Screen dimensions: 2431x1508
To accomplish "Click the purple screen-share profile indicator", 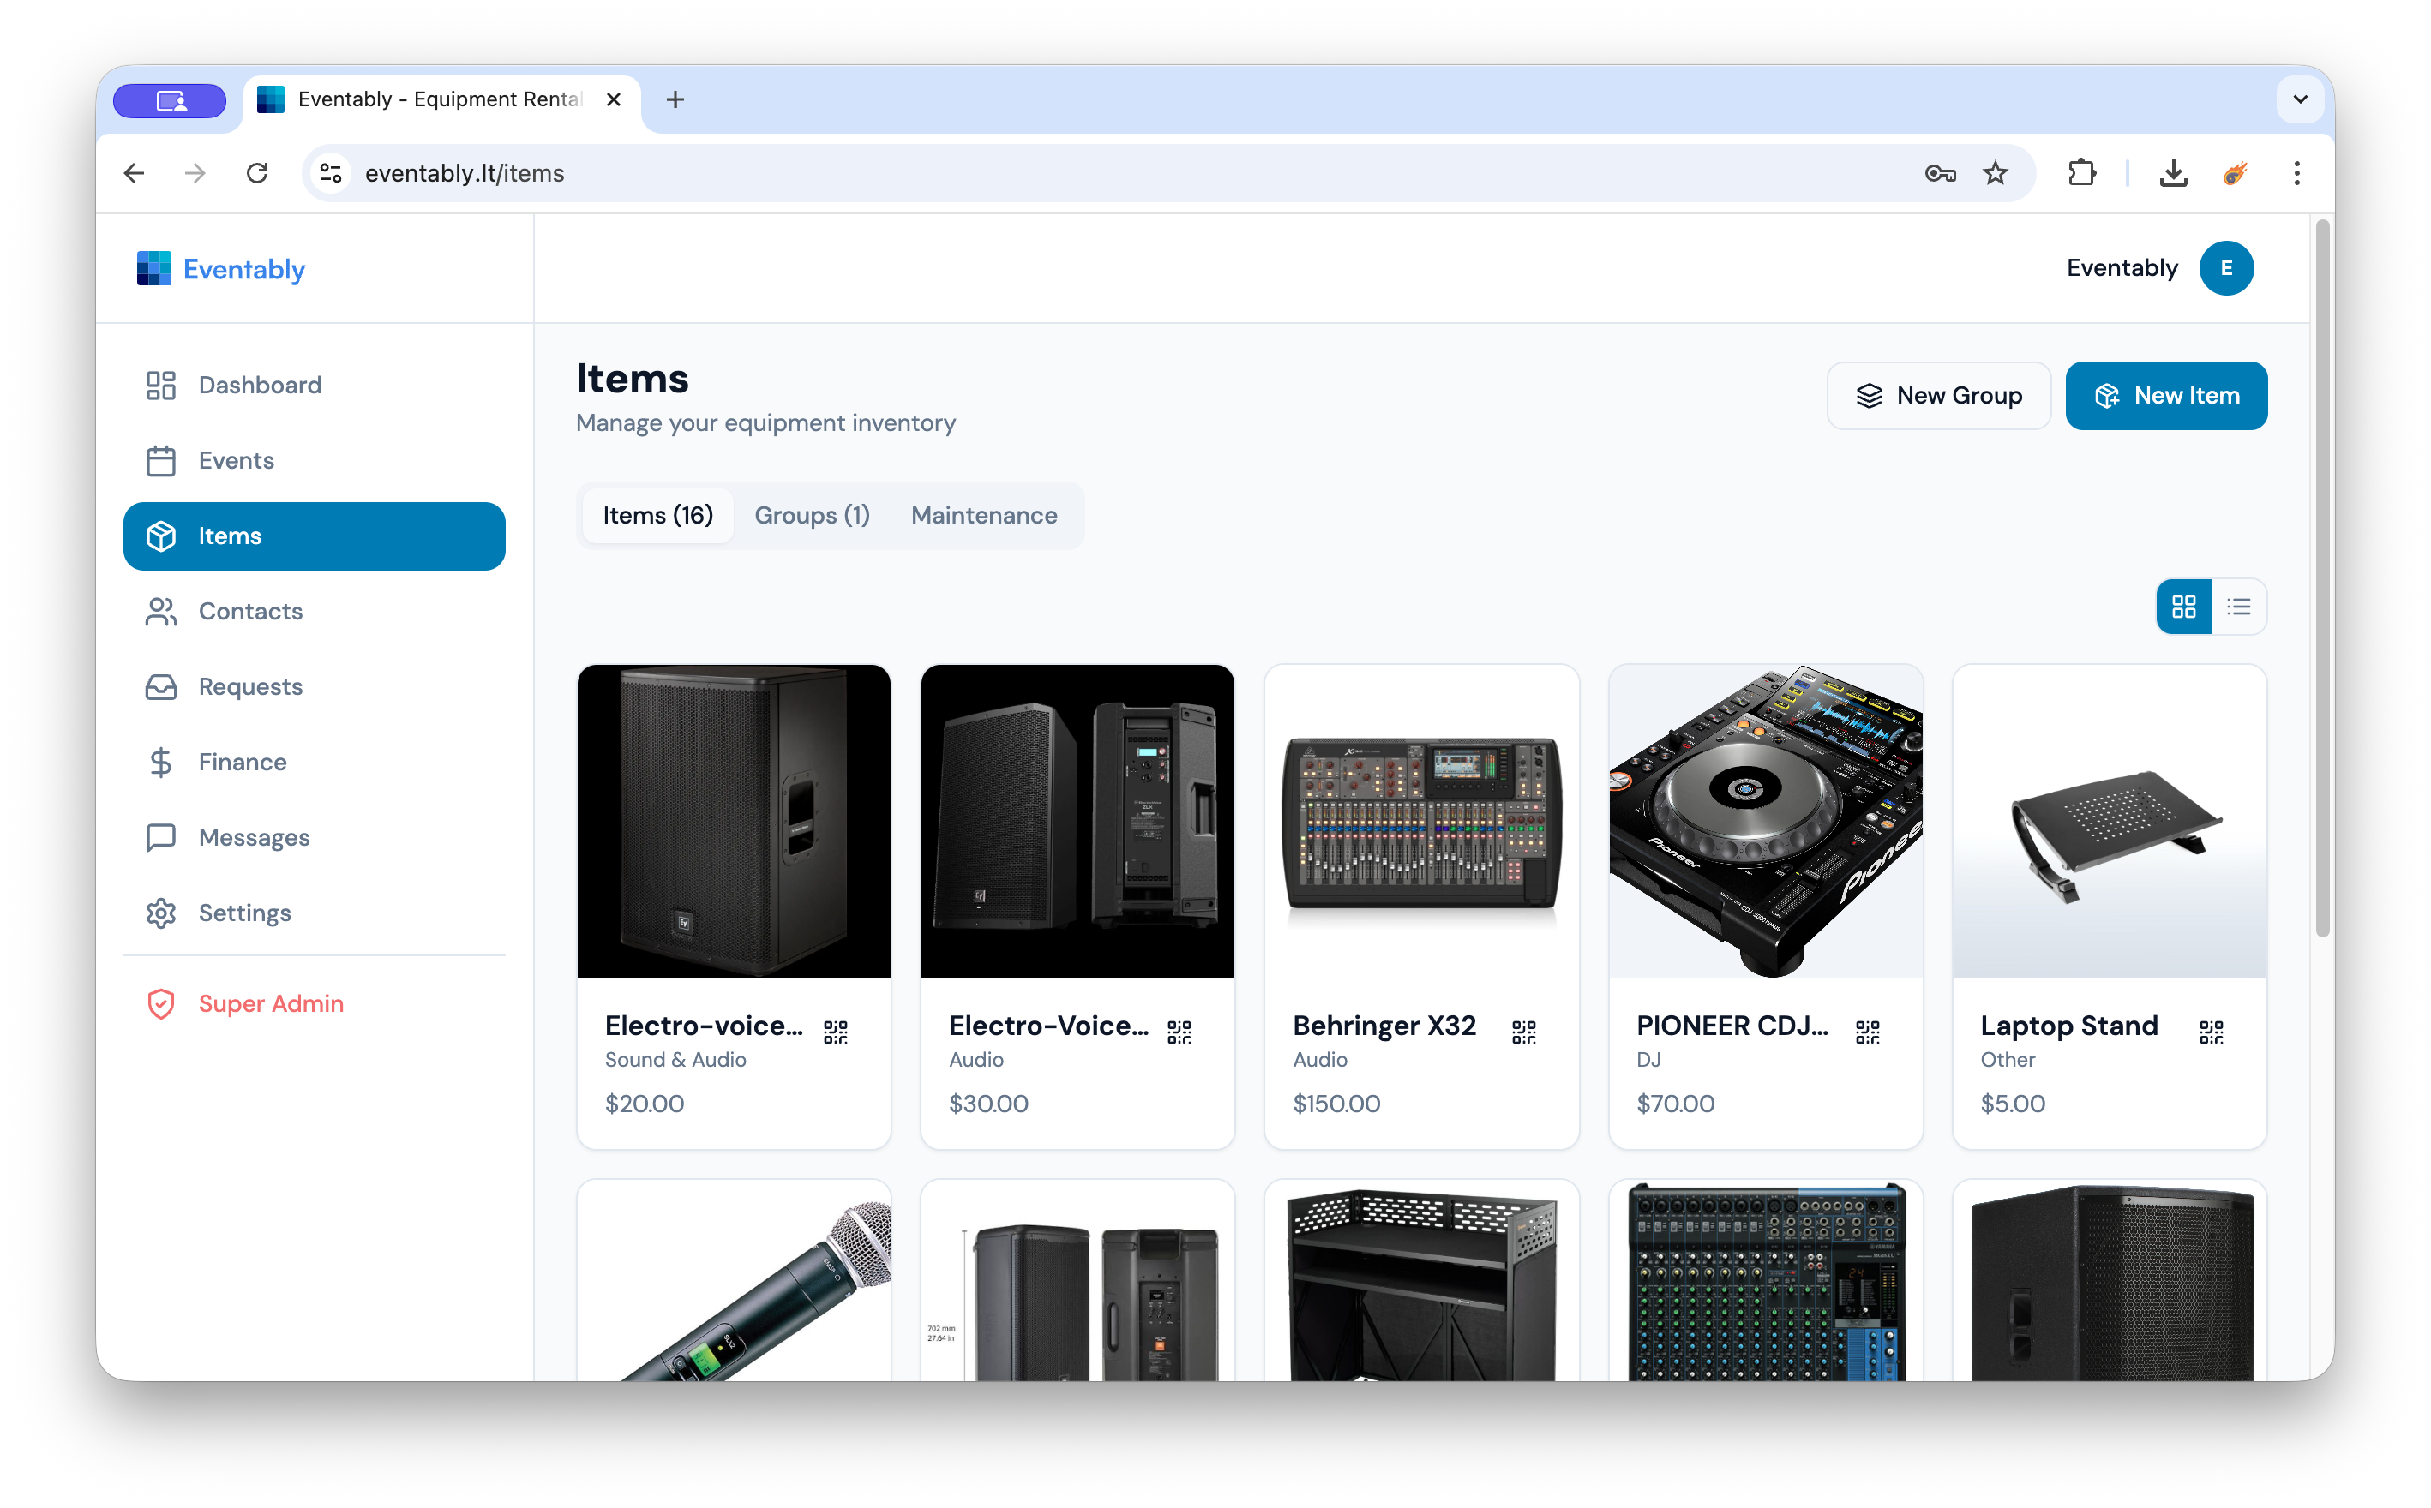I will 170,99.
